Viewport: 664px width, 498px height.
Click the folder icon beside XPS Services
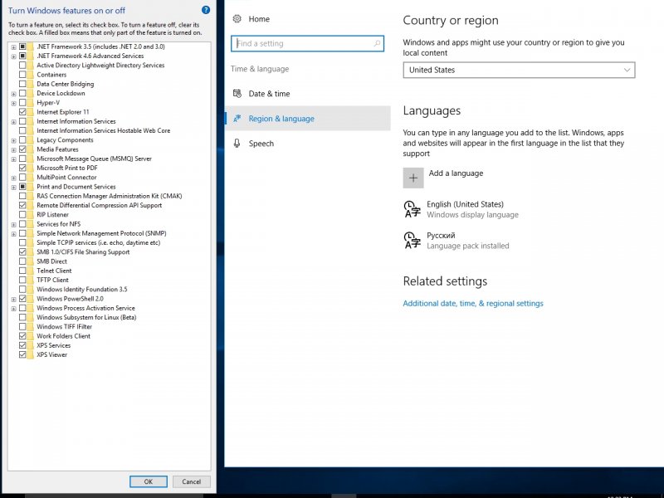(30, 345)
